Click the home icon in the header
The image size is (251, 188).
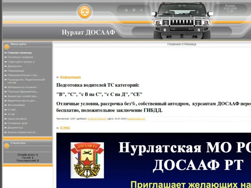tap(126, 10)
